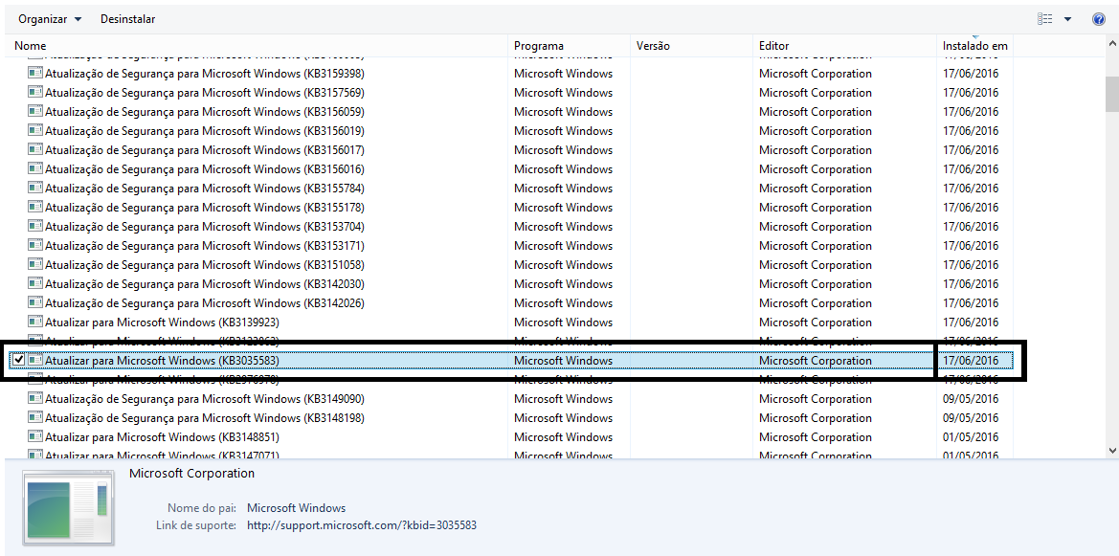Image resolution: width=1119 pixels, height=556 pixels.
Task: Select text 'Atualização de Segurança para Microsoft Windows (KB3155784)'
Action: [205, 189]
